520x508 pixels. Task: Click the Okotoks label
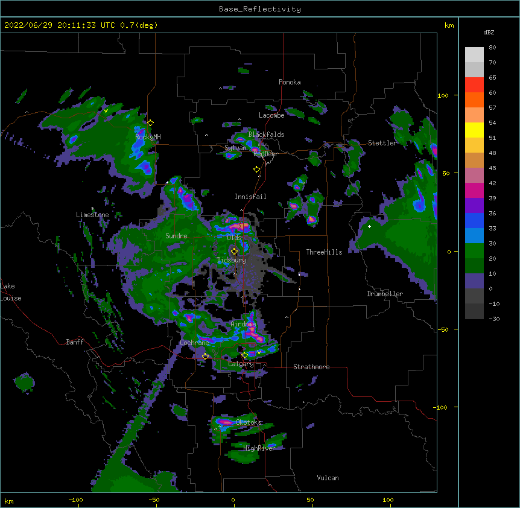pyautogui.click(x=249, y=422)
